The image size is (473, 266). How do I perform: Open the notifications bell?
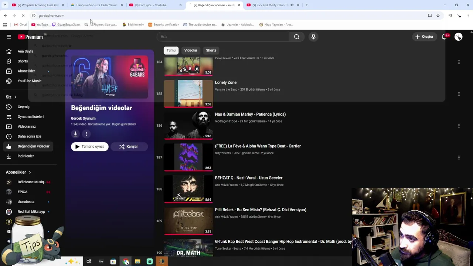pyautogui.click(x=445, y=37)
